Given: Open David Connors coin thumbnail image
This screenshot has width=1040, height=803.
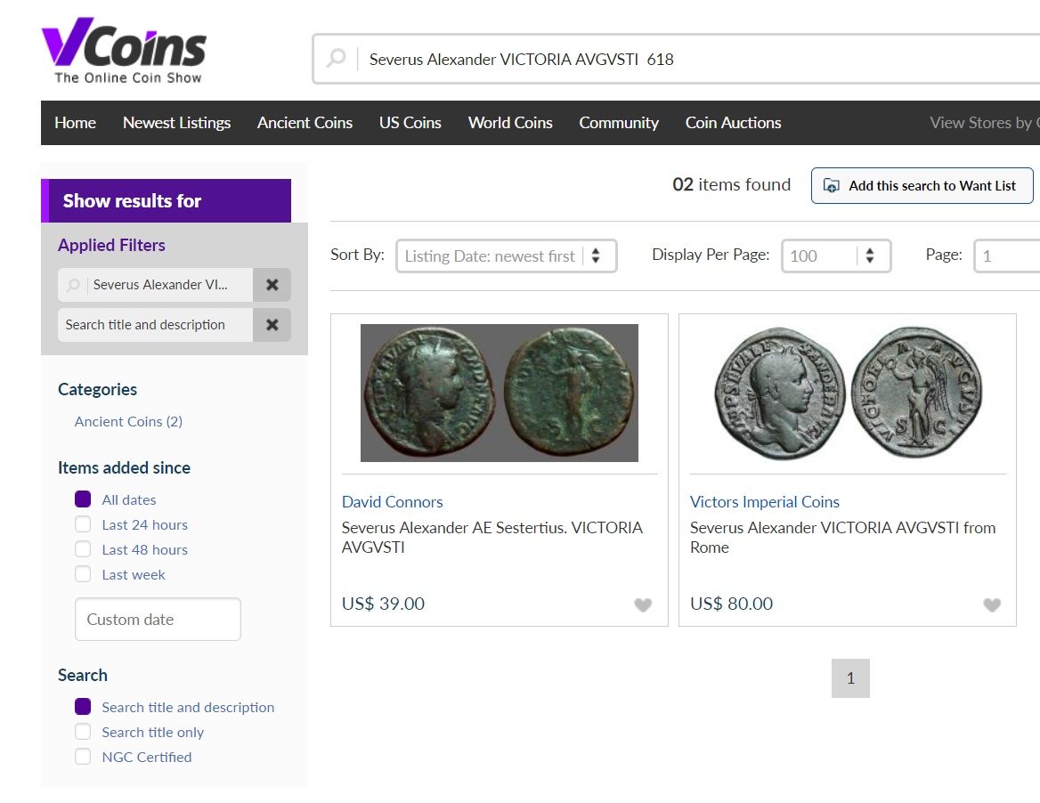Looking at the screenshot, I should [500, 393].
